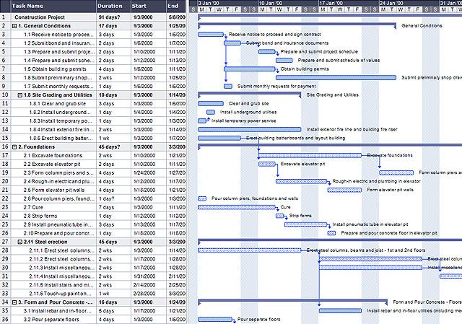Select the 1.7 Submit monthly requests task
Image resolution: width=462 pixels, height=324 pixels.
point(58,87)
